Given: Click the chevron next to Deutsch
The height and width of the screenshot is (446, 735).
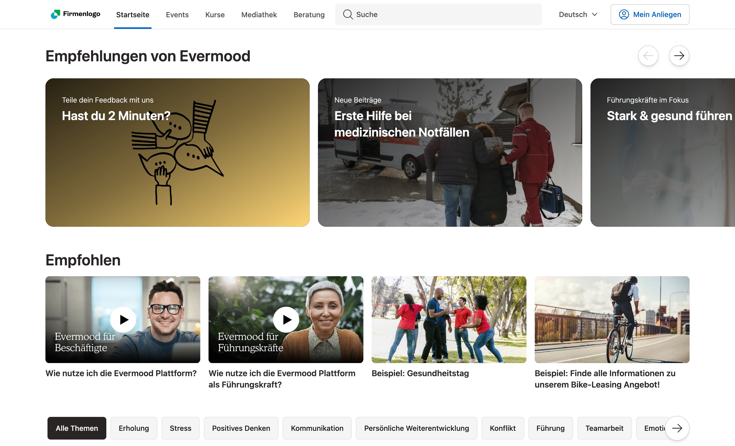Looking at the screenshot, I should (x=595, y=14).
